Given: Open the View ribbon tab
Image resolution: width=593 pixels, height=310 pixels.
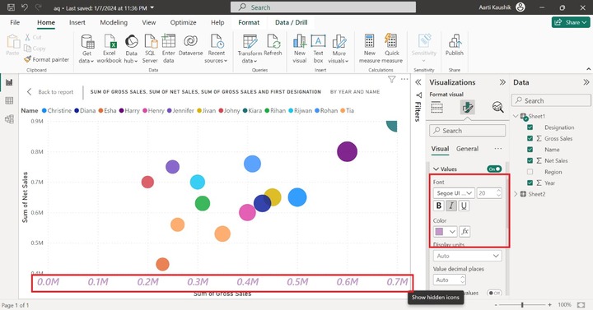Looking at the screenshot, I should pos(148,22).
